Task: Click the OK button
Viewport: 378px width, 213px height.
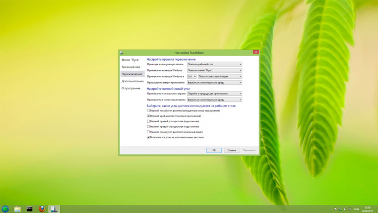Action: coord(214,150)
